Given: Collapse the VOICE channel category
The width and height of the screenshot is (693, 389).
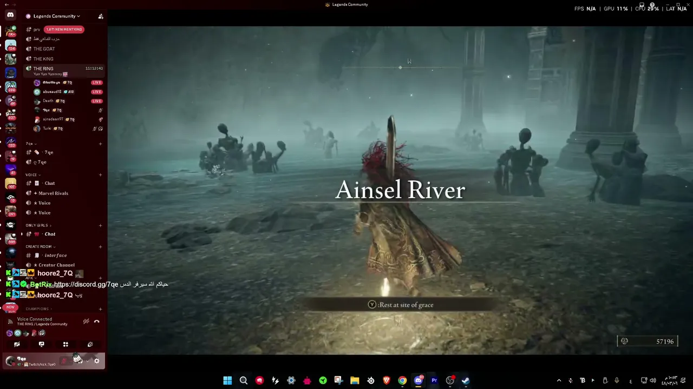Looking at the screenshot, I should (33, 175).
